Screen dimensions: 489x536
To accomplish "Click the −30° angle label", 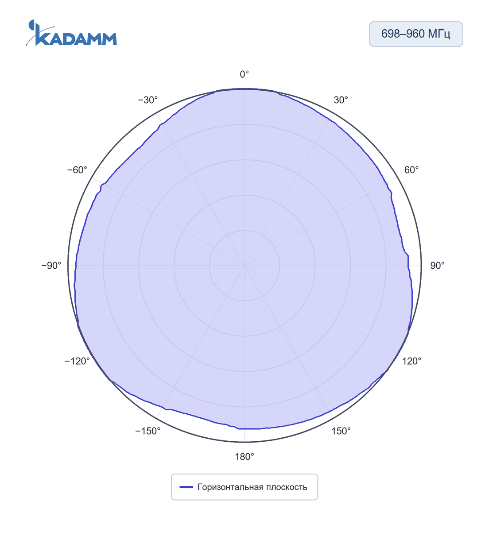I will coord(148,100).
